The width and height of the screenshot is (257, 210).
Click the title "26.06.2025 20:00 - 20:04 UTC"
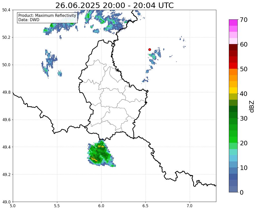[x=114, y=6]
